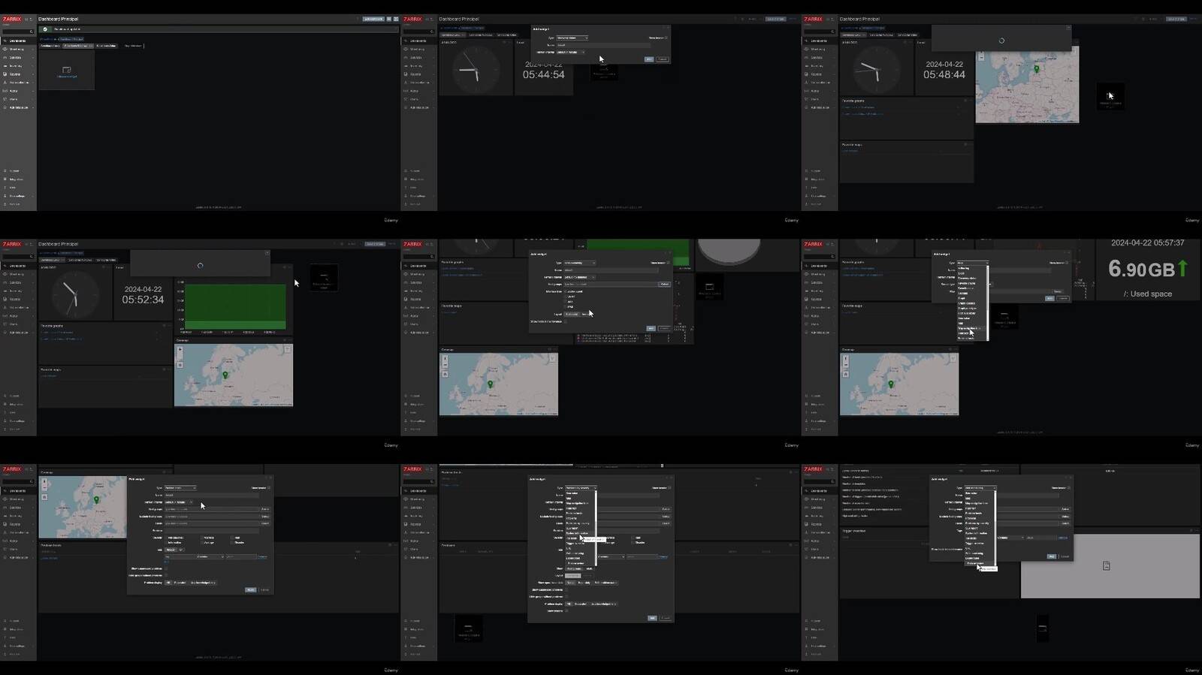Screen dimensions: 1202x675
Task: Open the Type dropdown in the 05:44:54 frame dialog
Action: (572, 38)
